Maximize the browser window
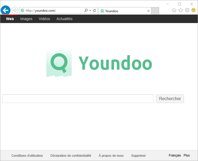The image size is (198, 161). click(x=179, y=4)
